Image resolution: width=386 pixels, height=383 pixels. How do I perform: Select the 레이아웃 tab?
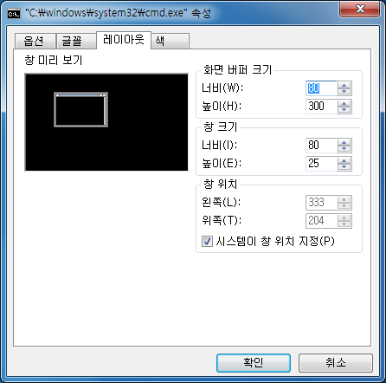[124, 40]
